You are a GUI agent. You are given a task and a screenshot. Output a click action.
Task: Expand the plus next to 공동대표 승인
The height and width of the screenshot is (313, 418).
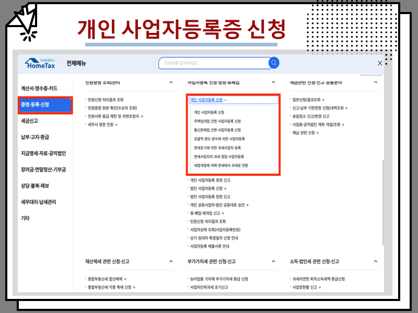pos(247,205)
